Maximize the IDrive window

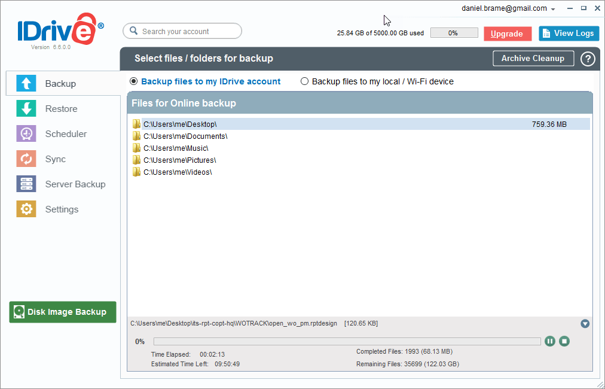coord(583,8)
